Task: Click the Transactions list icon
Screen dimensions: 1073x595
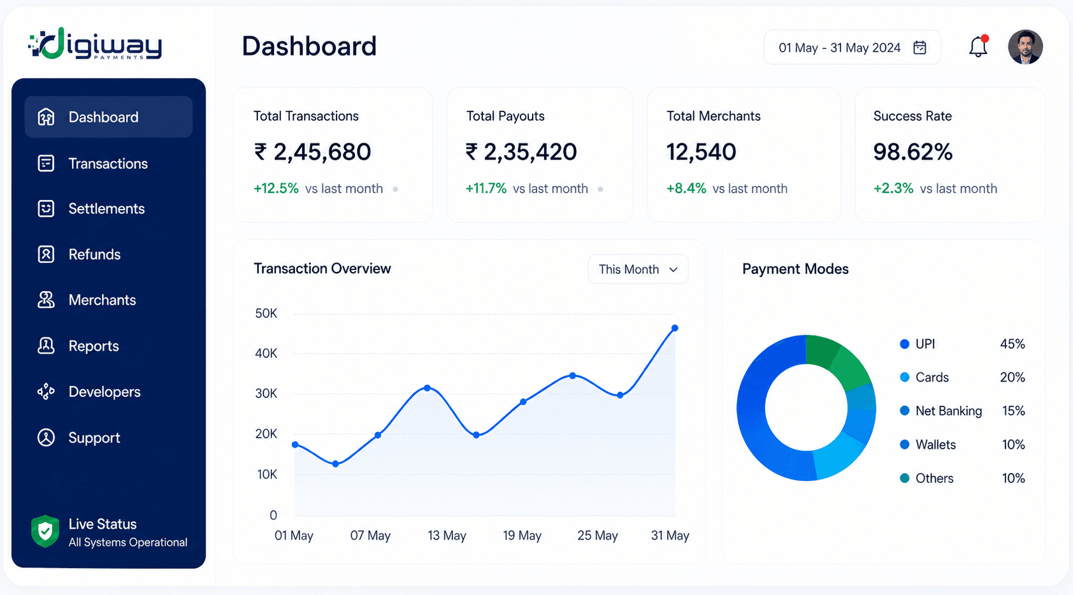Action: (x=46, y=164)
